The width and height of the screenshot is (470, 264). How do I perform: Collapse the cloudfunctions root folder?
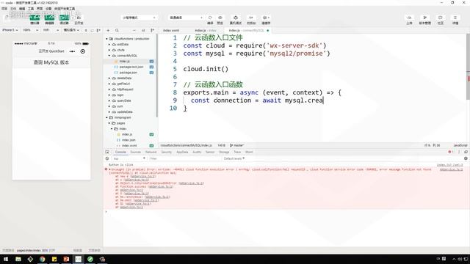106,39
